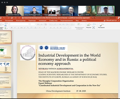Viewport: 120px width, 99px height.
Task: Click Zhang Xiaotong's highlighted video tile
Action: pyautogui.click(x=105, y=11)
